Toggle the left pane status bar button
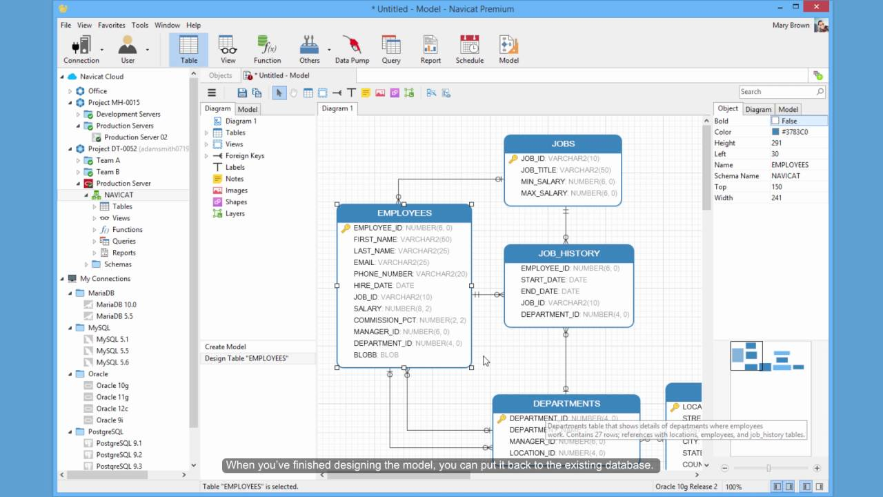This screenshot has width=883, height=497. coord(777,487)
